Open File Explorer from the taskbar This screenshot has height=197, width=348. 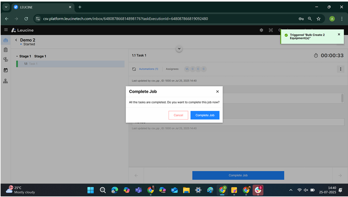(x=186, y=190)
